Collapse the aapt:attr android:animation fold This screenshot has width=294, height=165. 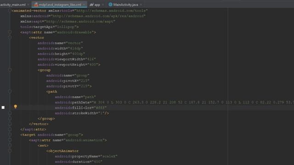10,140
